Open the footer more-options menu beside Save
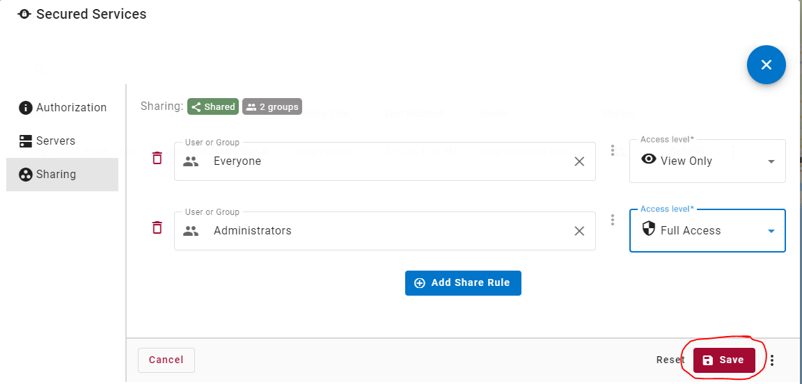The height and width of the screenshot is (384, 802). pyautogui.click(x=772, y=360)
